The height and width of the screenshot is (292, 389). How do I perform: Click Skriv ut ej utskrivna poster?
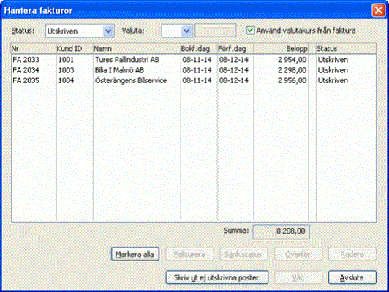coord(216,277)
